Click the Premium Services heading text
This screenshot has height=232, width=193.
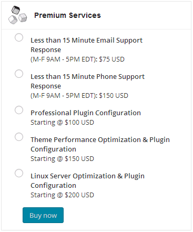click(67, 15)
